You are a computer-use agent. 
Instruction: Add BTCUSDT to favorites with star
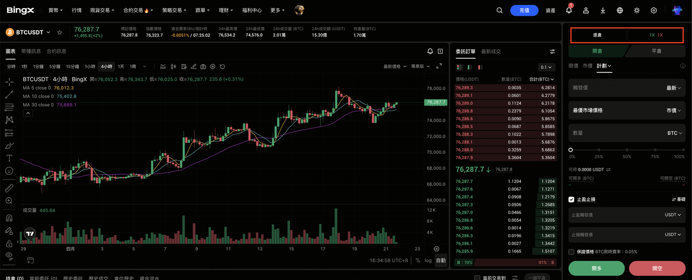59,32
